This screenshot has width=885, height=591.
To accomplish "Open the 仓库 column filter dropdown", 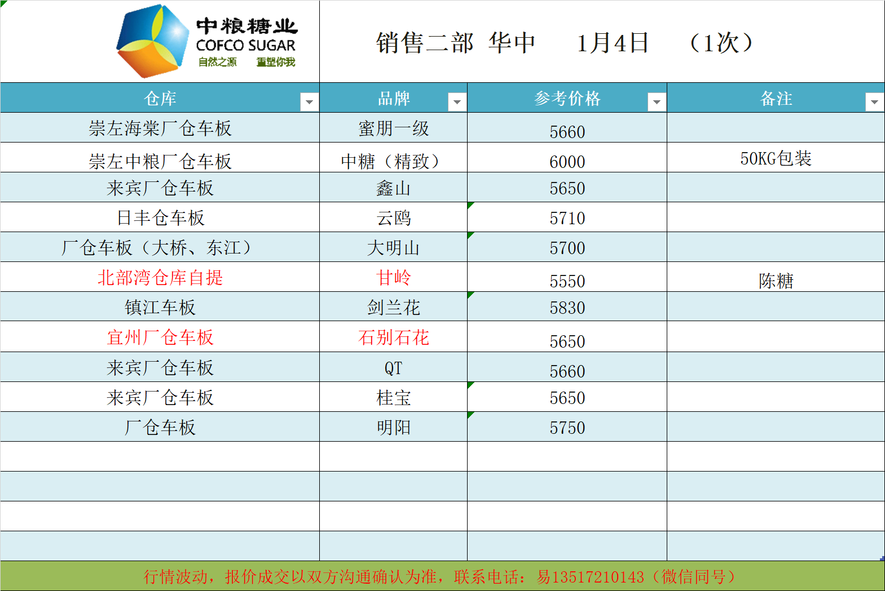I will click(x=309, y=102).
